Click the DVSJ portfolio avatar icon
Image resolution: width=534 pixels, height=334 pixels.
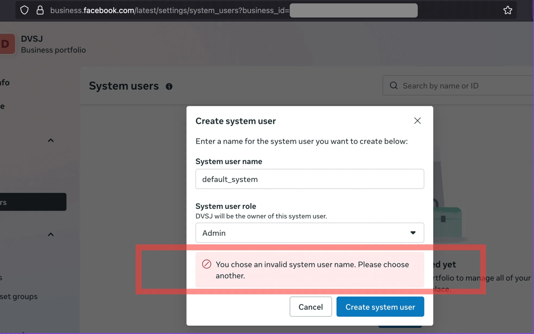7,44
